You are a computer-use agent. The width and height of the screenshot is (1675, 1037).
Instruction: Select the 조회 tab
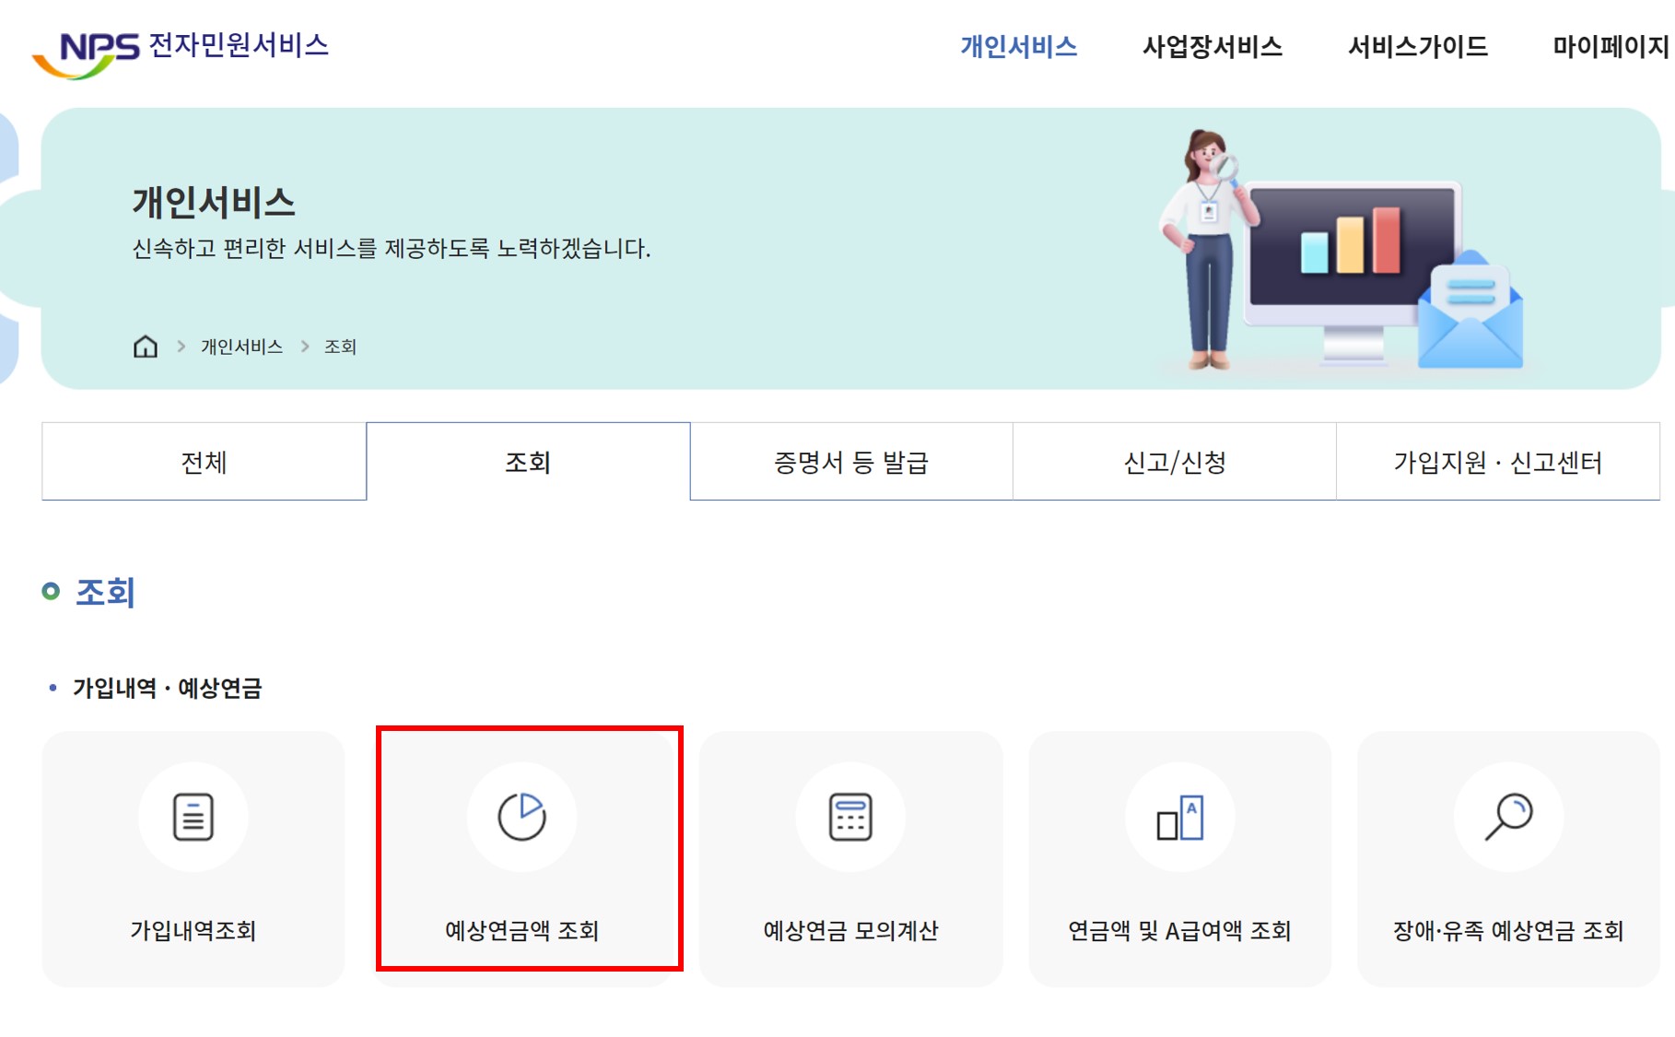point(528,462)
